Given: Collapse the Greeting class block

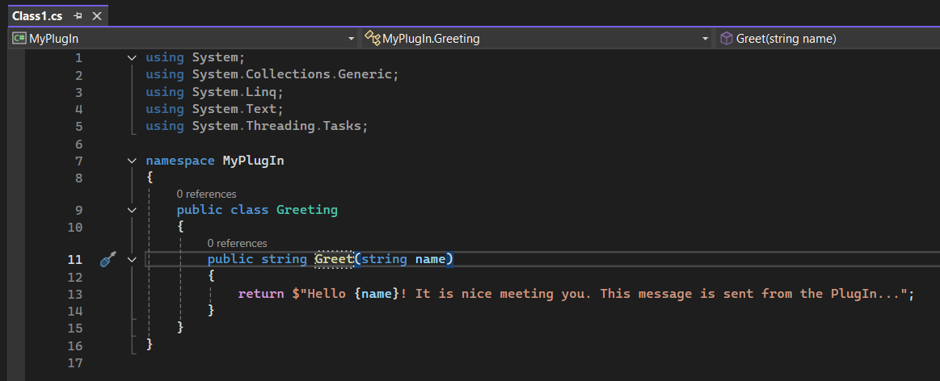Looking at the screenshot, I should (x=132, y=210).
